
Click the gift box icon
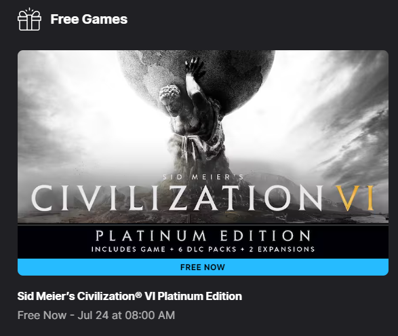coord(29,19)
